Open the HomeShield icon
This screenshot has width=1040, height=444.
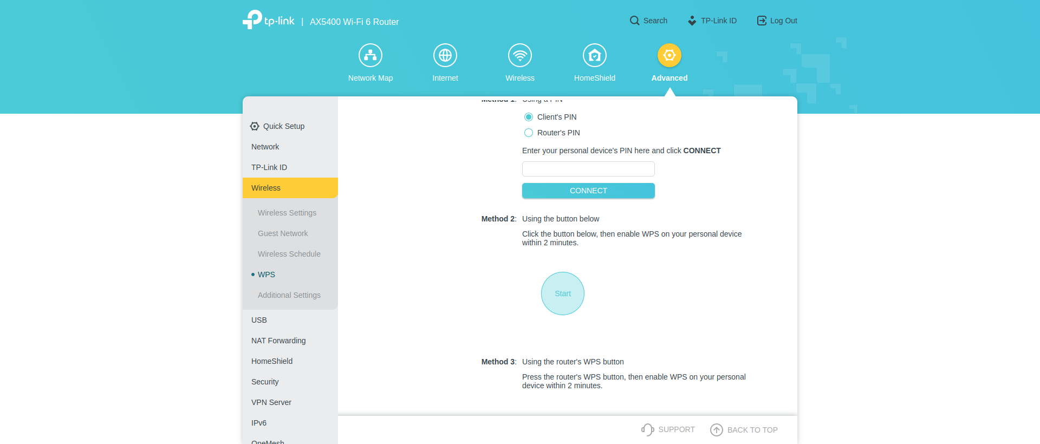[595, 55]
